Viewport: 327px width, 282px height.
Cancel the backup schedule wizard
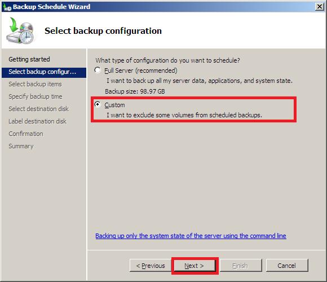(x=287, y=266)
